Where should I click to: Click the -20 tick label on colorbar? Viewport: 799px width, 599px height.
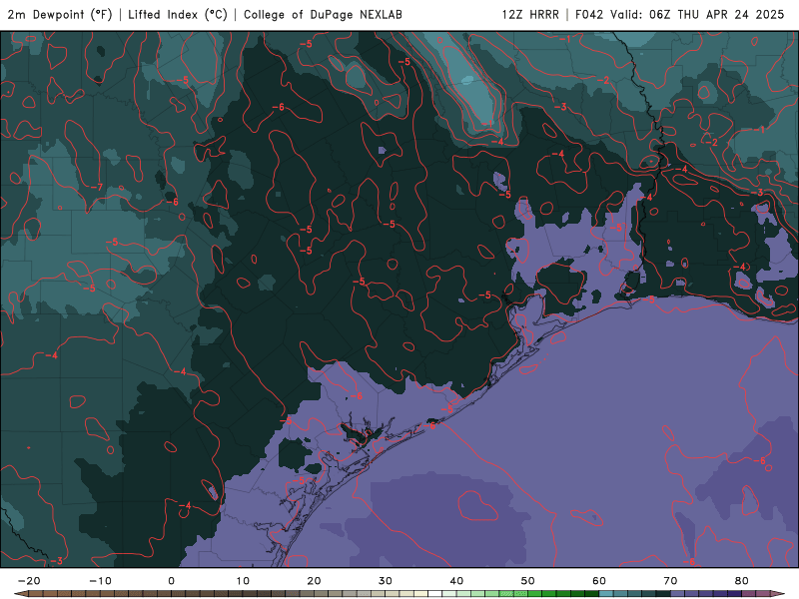click(29, 581)
